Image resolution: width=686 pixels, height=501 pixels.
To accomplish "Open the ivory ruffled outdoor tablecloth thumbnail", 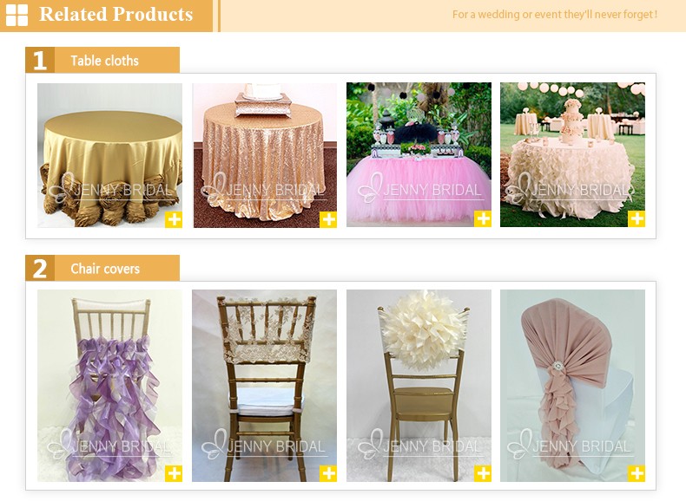I will click(x=573, y=154).
